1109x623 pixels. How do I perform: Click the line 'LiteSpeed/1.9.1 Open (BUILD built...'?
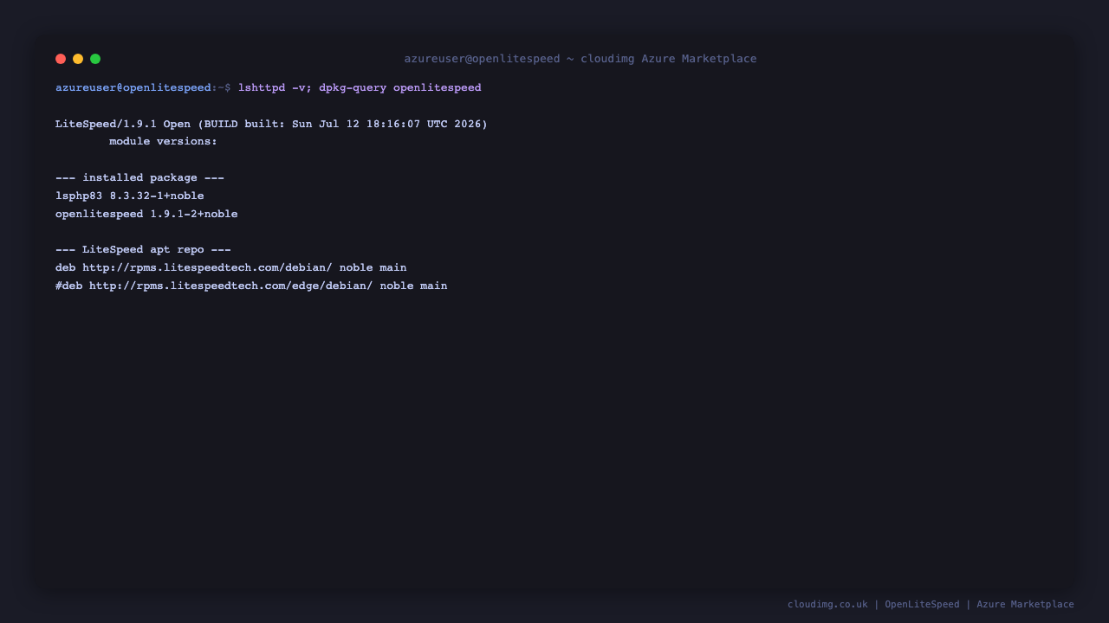click(x=271, y=124)
